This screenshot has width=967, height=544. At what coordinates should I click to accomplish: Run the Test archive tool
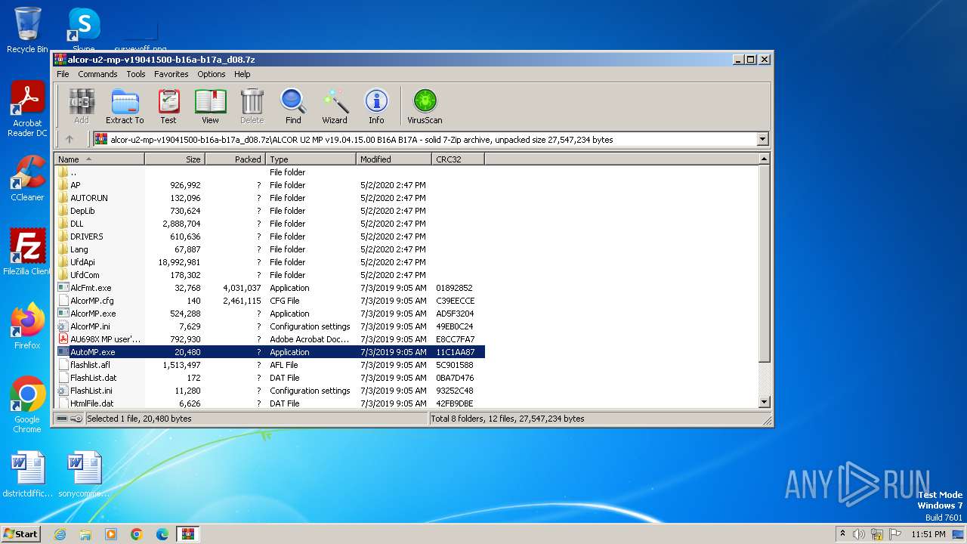tap(168, 106)
